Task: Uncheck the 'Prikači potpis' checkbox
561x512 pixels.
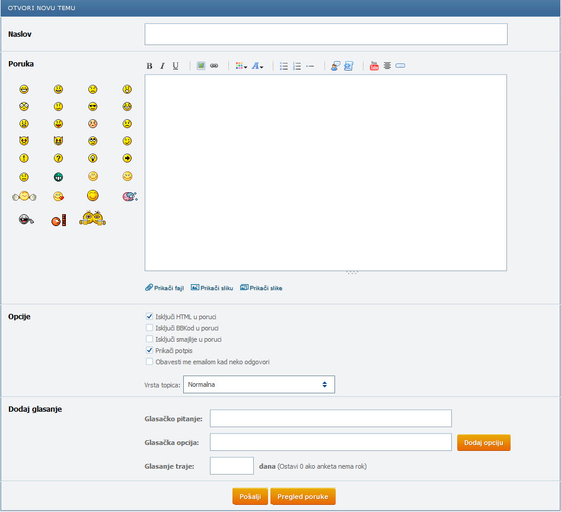Action: tap(149, 350)
